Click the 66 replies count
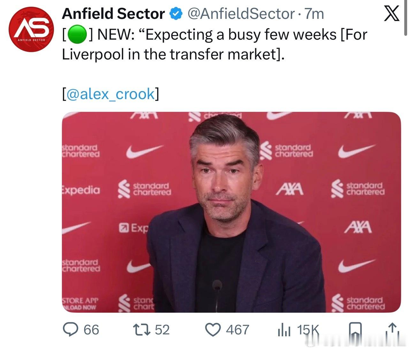The height and width of the screenshot is (351, 410). pos(91,330)
